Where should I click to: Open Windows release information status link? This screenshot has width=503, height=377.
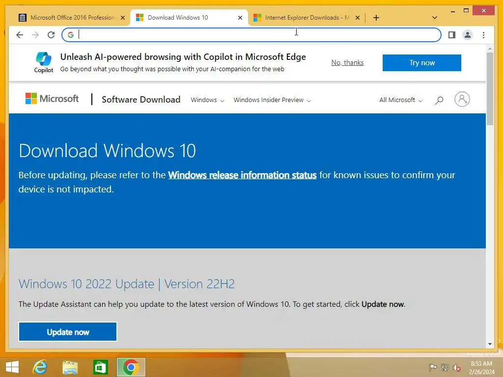pyautogui.click(x=242, y=175)
